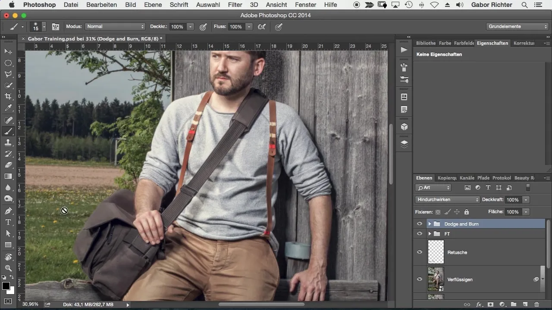Open the Deckkr. opacity slider dropdown

point(191,27)
